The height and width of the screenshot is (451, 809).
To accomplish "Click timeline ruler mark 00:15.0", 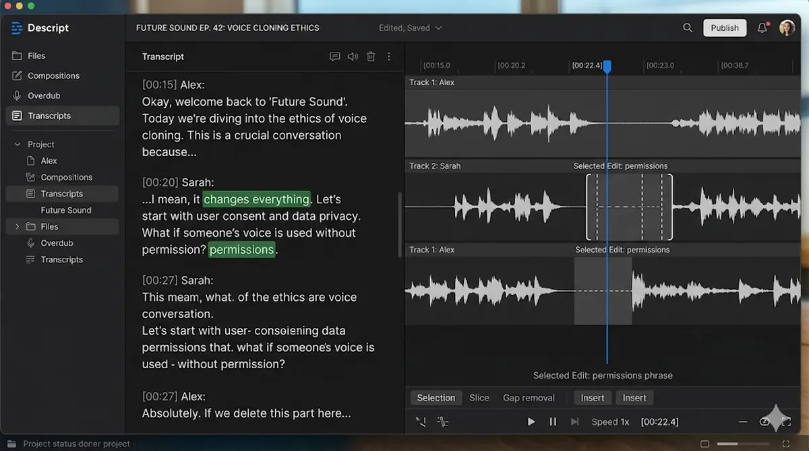I will (x=438, y=65).
